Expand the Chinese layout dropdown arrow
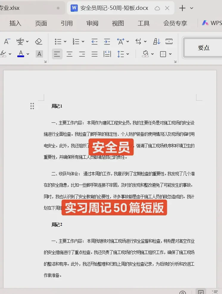This screenshot has width=222, height=294. coord(128,41)
